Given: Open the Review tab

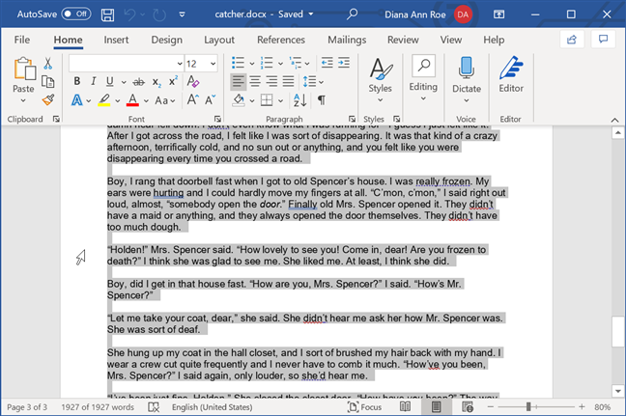Looking at the screenshot, I should tap(403, 40).
